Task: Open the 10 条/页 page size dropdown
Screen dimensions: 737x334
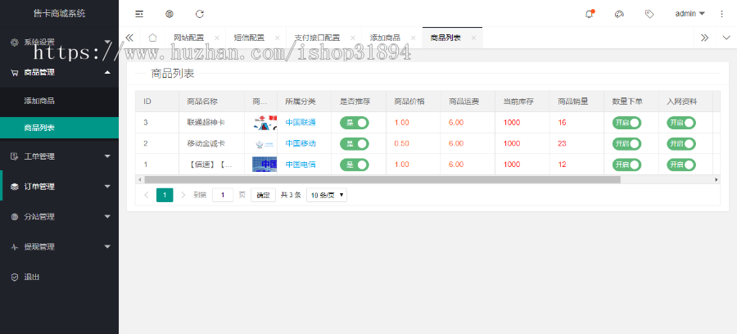Action: pyautogui.click(x=327, y=195)
